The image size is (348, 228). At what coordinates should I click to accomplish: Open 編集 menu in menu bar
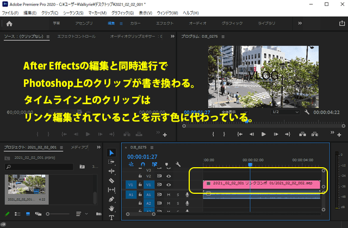point(30,13)
